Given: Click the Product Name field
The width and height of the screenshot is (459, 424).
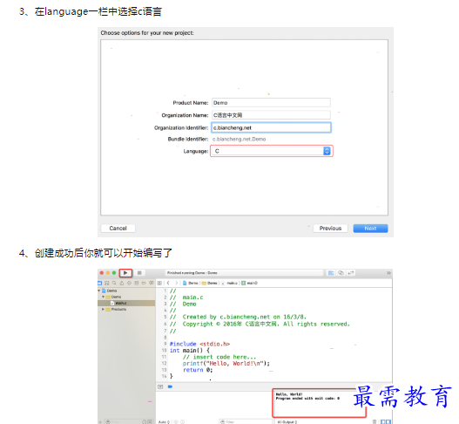Looking at the screenshot, I should pos(272,103).
